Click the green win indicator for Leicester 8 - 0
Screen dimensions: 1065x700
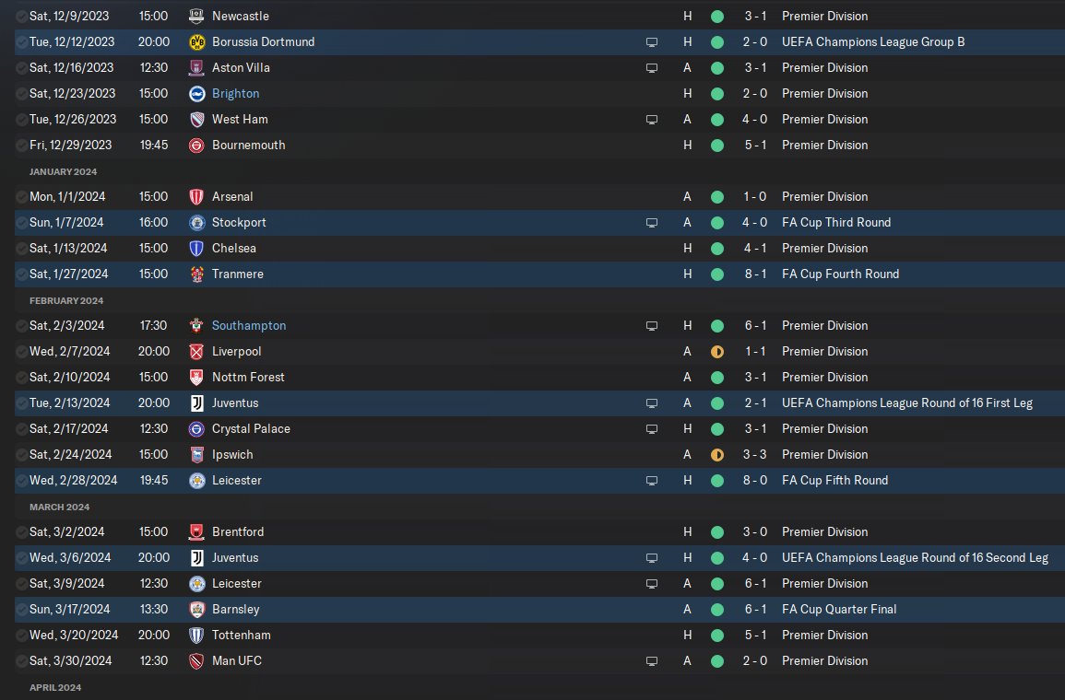tap(717, 480)
